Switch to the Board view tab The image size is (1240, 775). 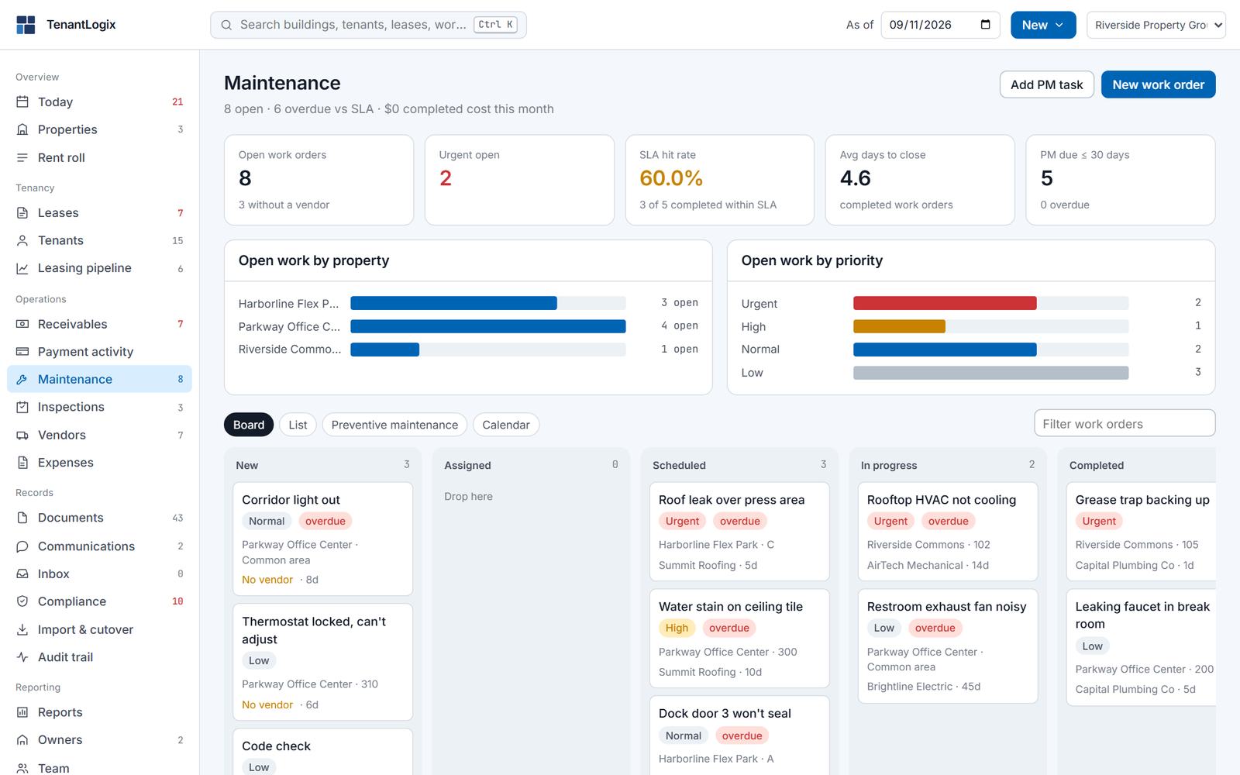click(249, 425)
